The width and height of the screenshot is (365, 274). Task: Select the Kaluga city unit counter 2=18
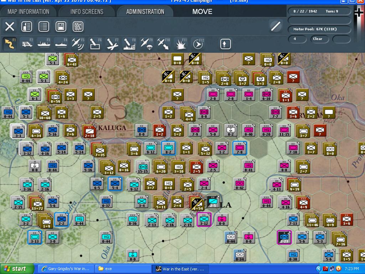[89, 131]
